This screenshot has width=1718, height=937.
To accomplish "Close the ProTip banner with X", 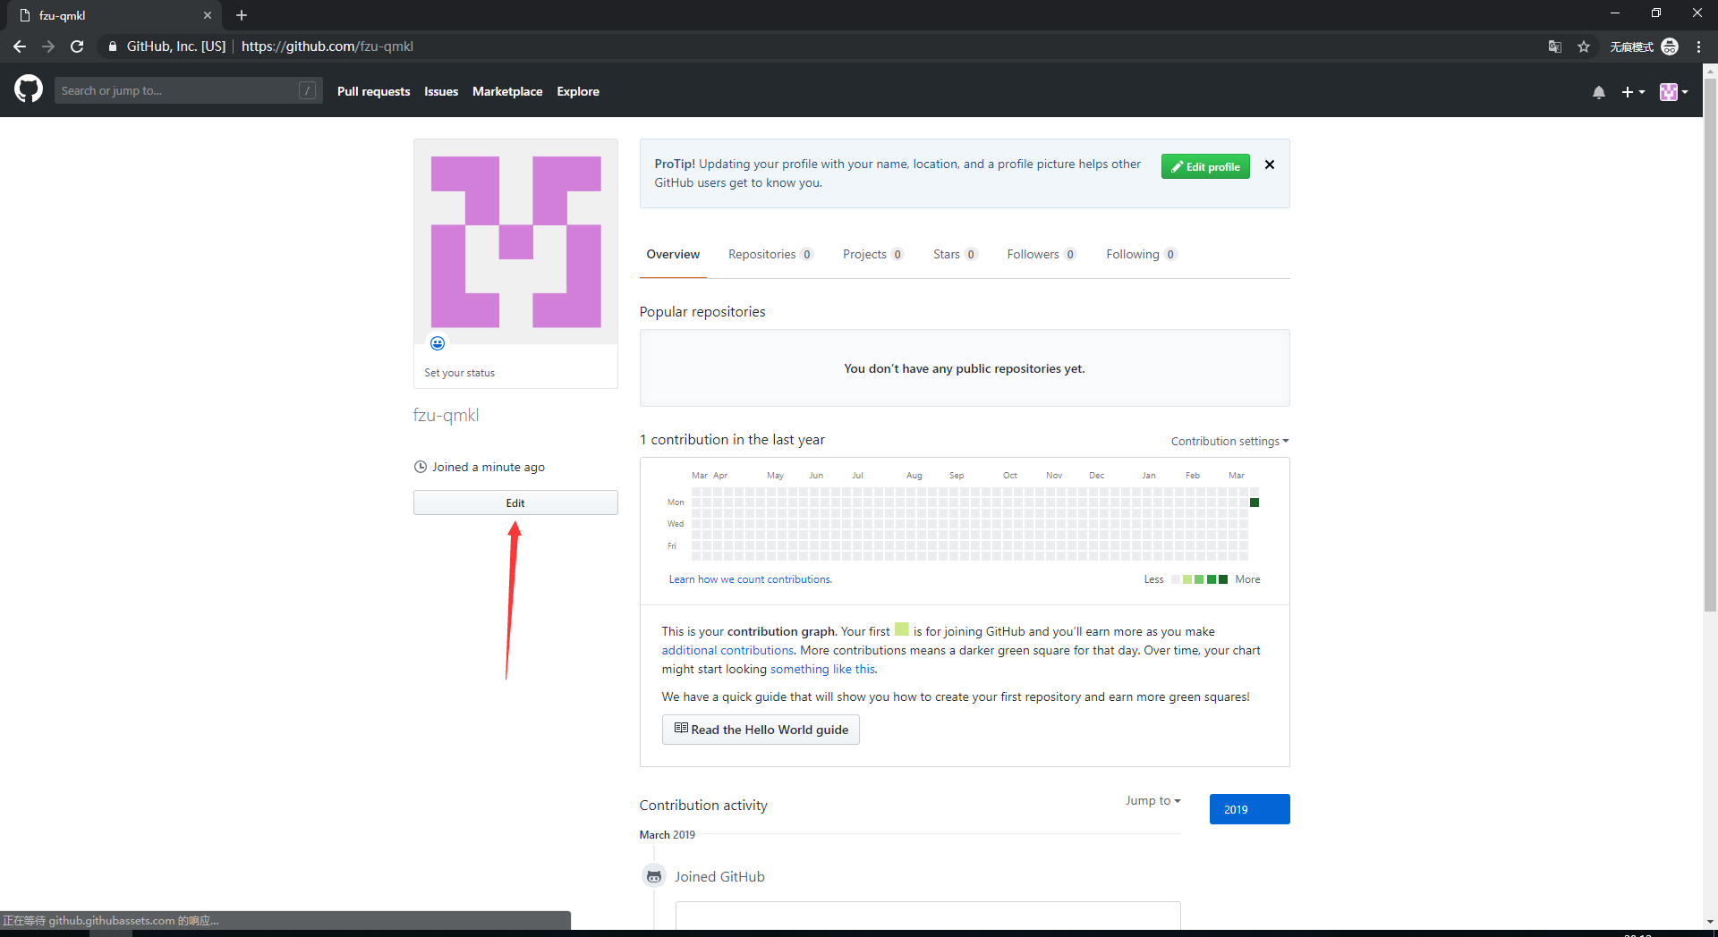I will point(1270,165).
